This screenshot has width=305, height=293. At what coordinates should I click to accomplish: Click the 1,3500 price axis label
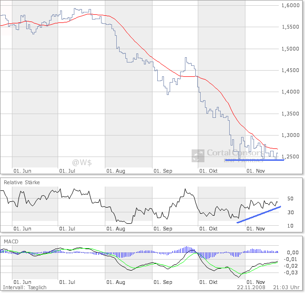pos(290,114)
